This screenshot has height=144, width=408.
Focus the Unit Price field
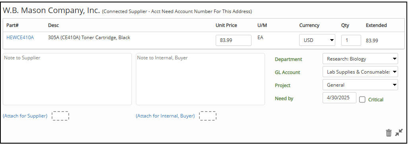[234, 40]
